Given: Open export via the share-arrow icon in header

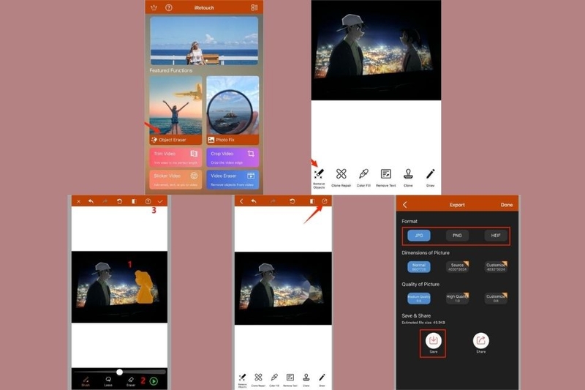Looking at the screenshot, I should tap(325, 201).
